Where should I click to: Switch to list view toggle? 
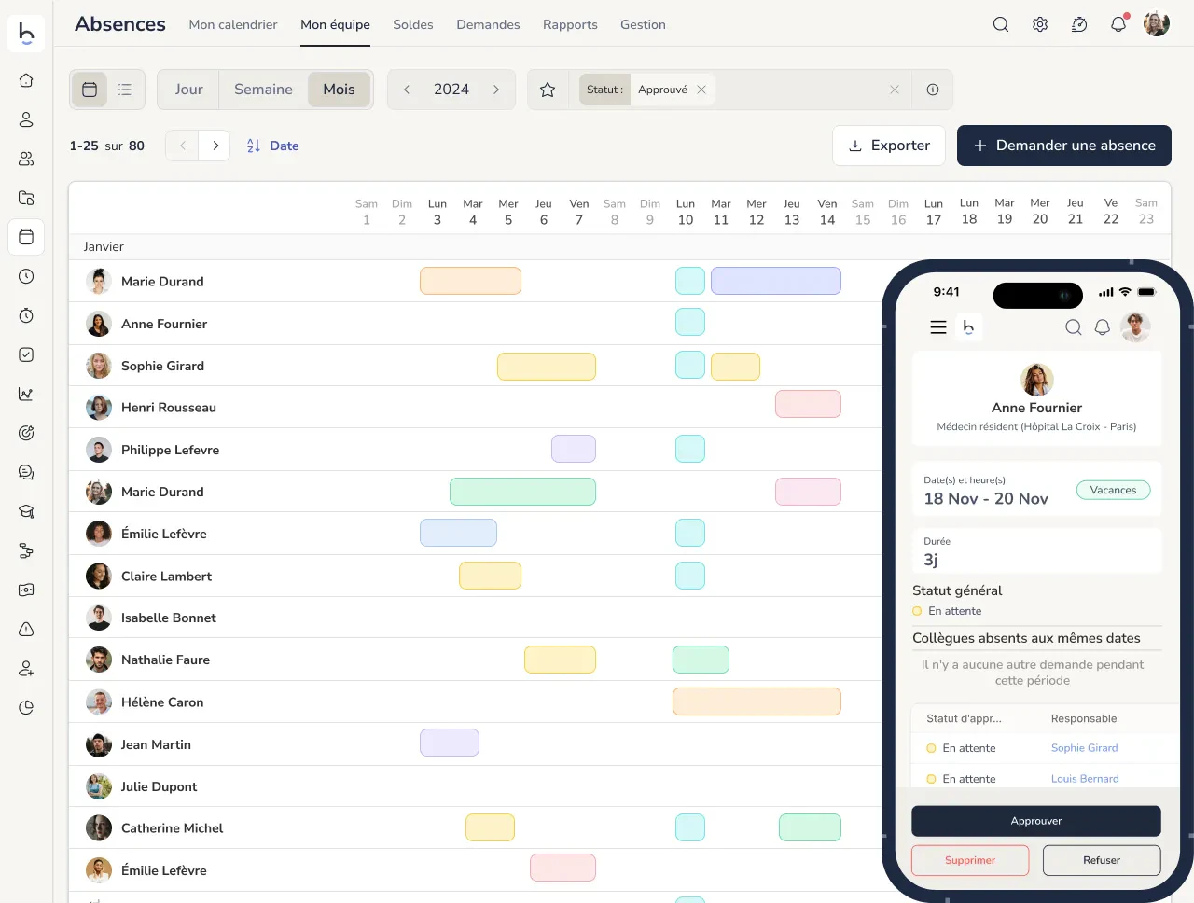(125, 90)
